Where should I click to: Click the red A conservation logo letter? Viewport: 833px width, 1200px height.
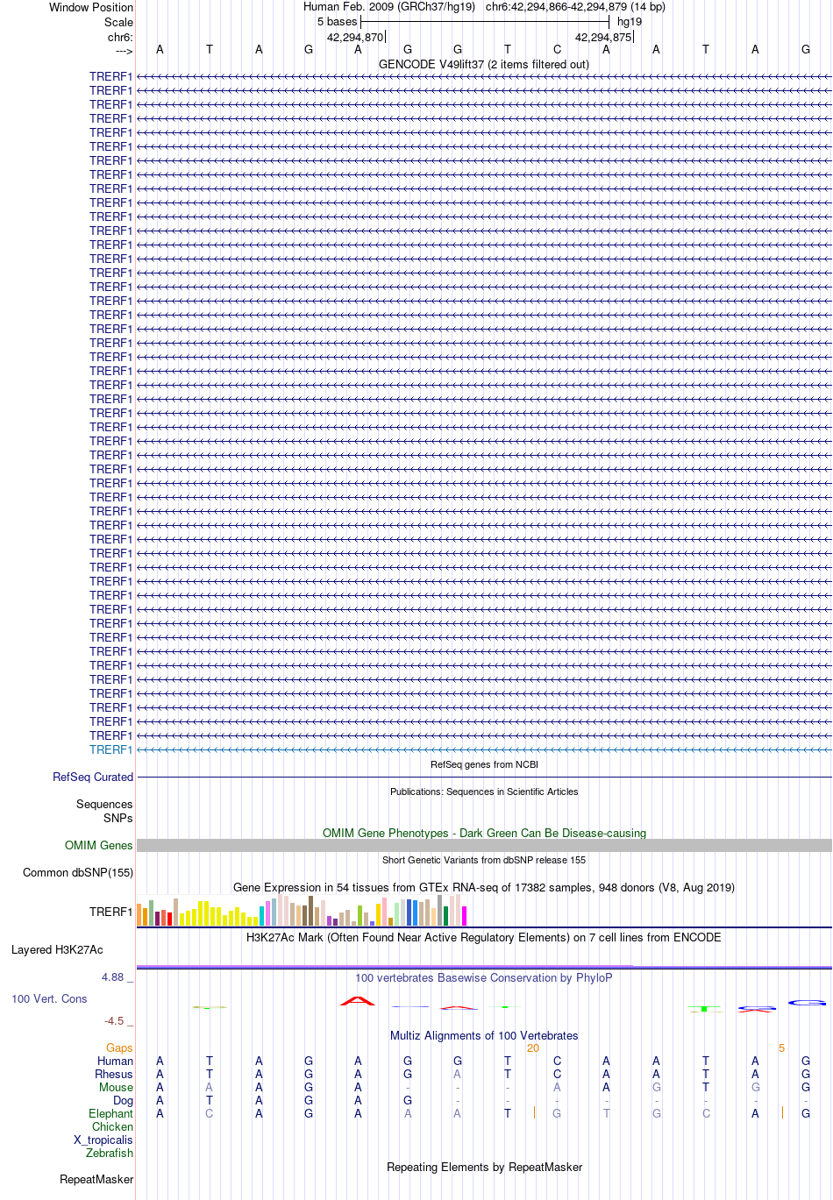pyautogui.click(x=357, y=1001)
